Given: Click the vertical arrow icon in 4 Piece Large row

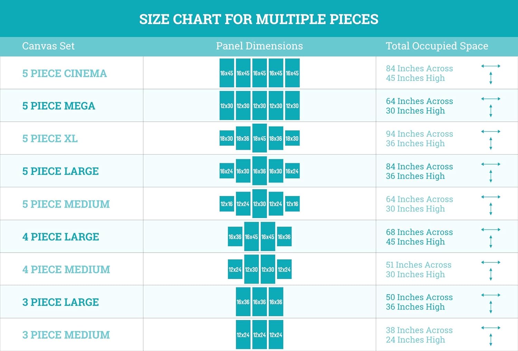Looking at the screenshot, I should click(x=491, y=241).
